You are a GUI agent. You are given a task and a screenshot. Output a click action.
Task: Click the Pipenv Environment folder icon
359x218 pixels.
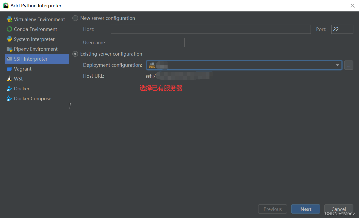click(9, 49)
